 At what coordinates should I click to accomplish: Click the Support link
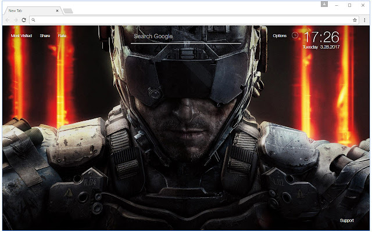tap(346, 220)
